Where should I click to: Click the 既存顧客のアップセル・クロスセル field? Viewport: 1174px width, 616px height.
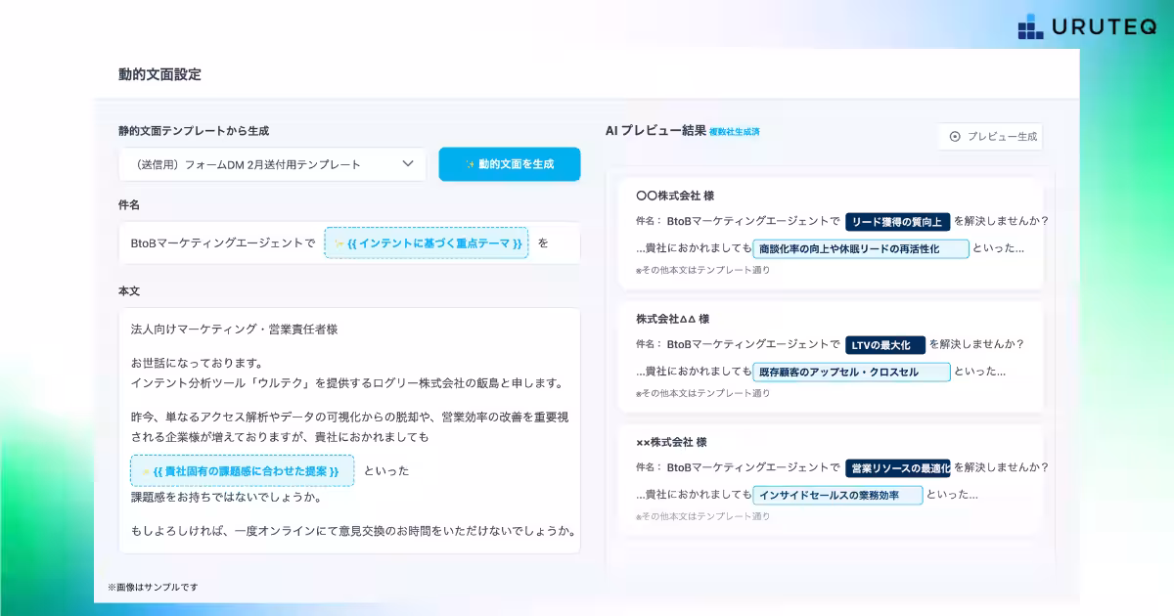click(x=851, y=372)
